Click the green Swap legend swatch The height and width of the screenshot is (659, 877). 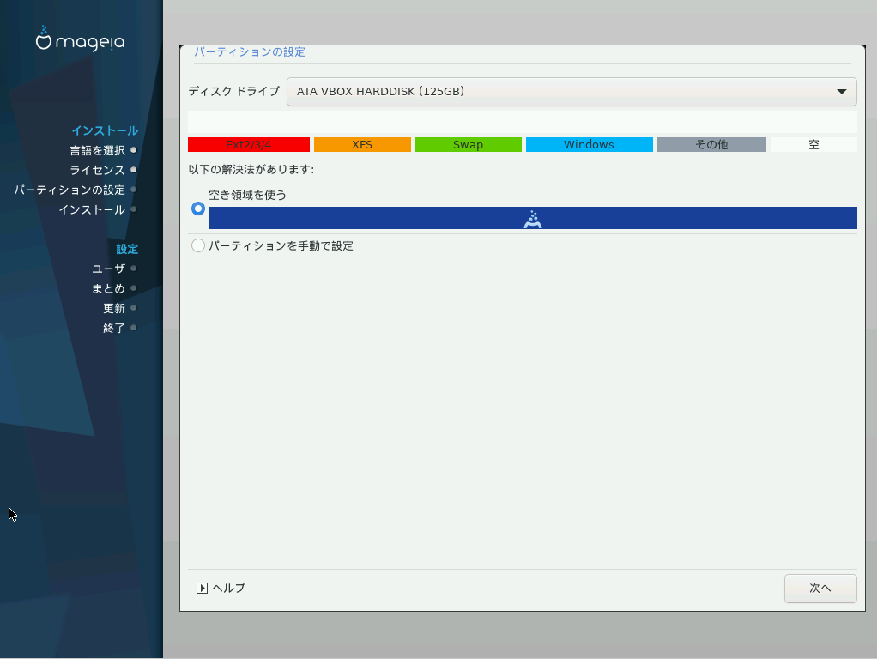tap(468, 144)
